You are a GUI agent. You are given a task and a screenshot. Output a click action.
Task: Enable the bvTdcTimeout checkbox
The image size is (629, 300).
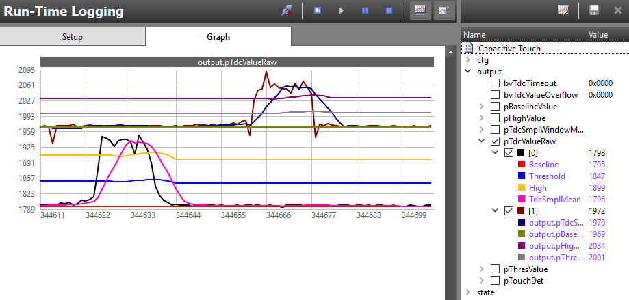click(x=496, y=83)
